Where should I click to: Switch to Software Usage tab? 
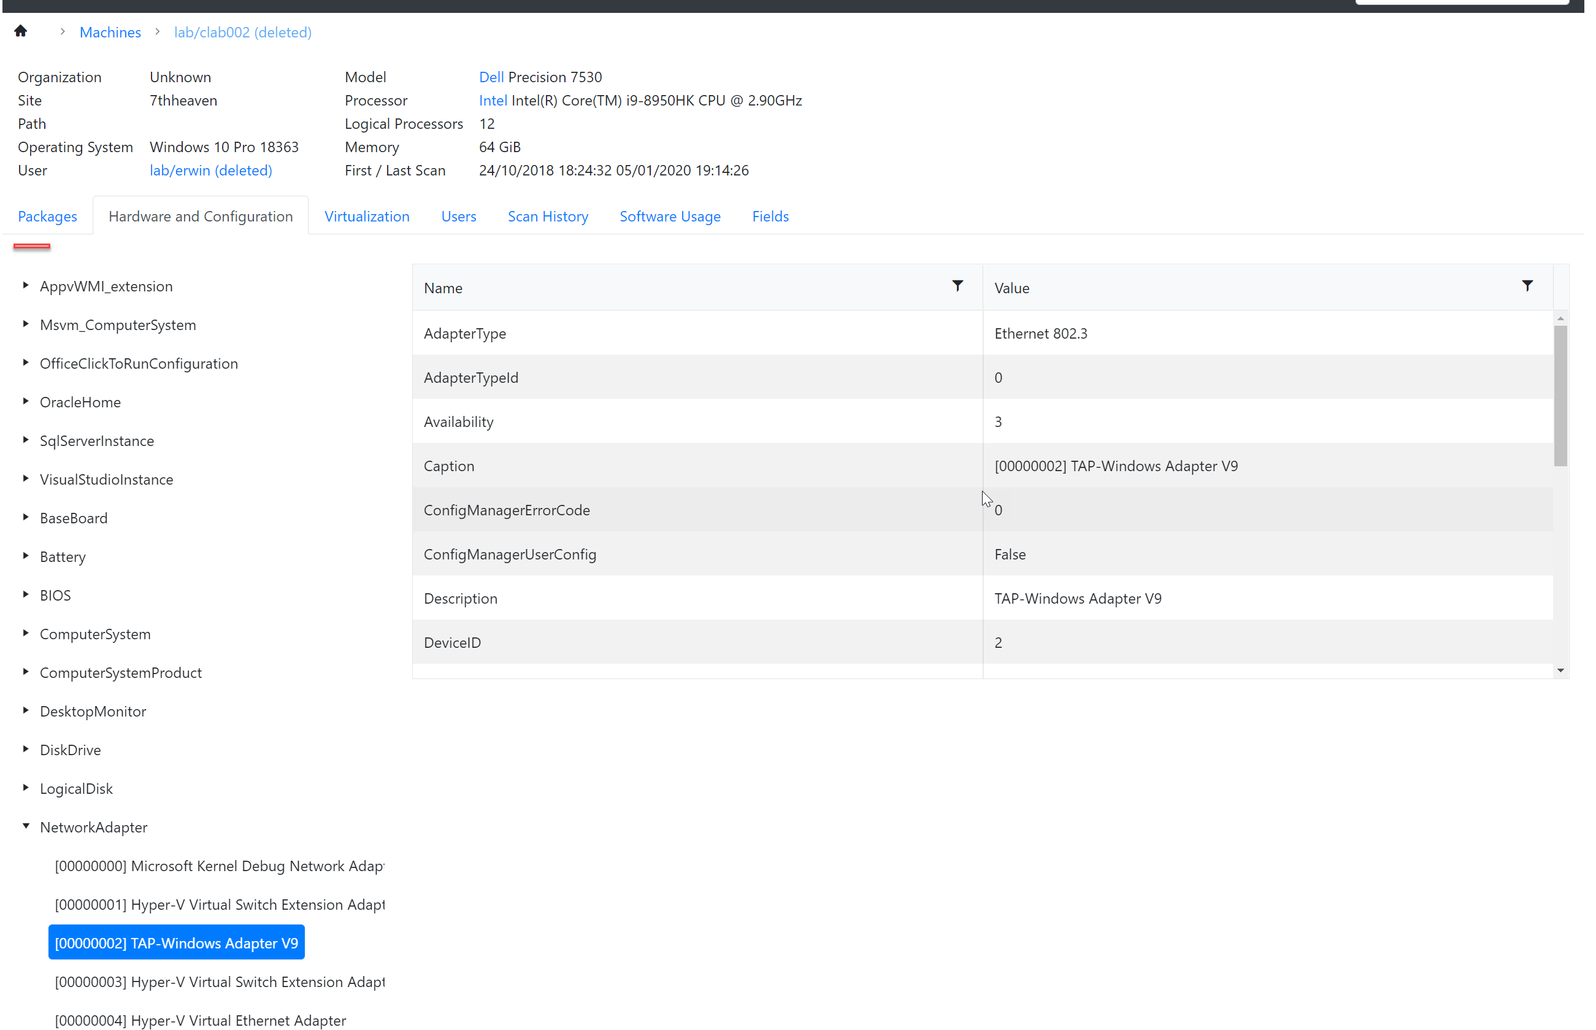click(x=670, y=216)
